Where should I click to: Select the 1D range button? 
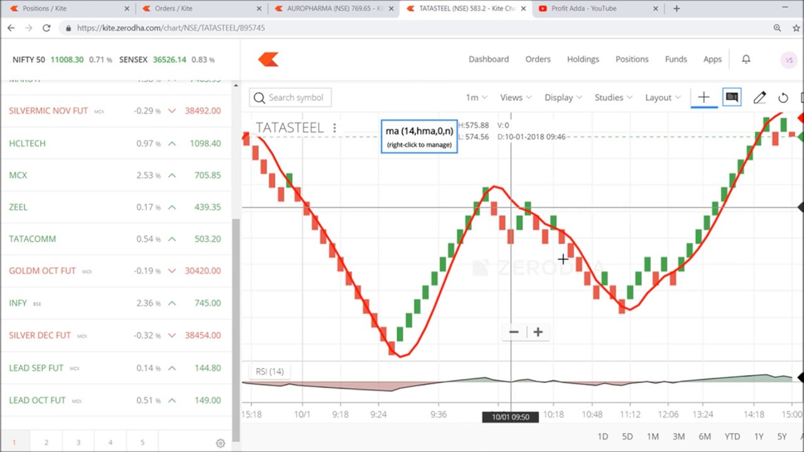point(602,436)
